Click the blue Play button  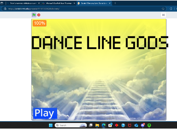click(45, 113)
